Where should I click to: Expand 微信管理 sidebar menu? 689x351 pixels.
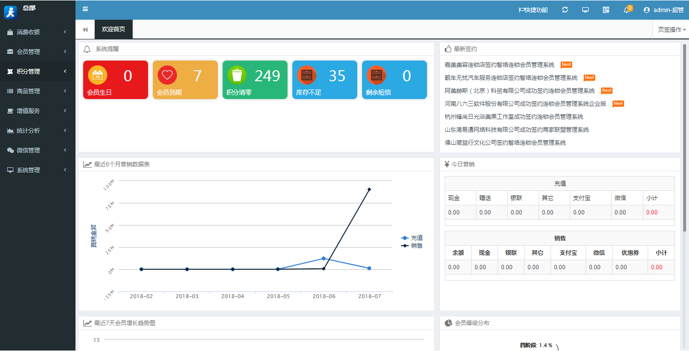(38, 150)
